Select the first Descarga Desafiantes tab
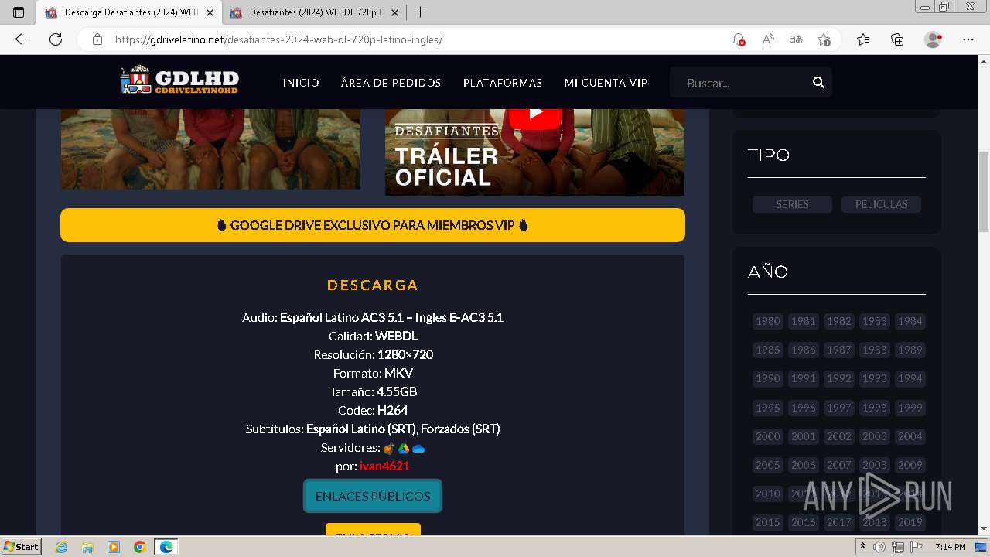Screen dimensions: 990x557 pyautogui.click(x=128, y=12)
